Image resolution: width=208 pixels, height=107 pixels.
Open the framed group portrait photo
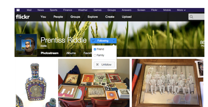[x=167, y=83]
